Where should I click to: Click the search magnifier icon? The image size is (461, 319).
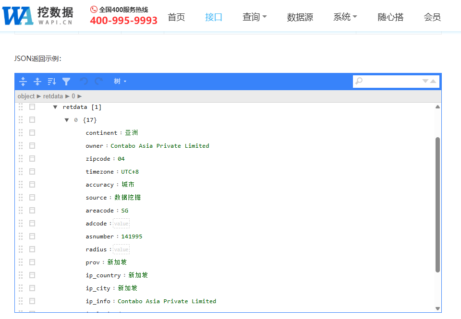[359, 81]
